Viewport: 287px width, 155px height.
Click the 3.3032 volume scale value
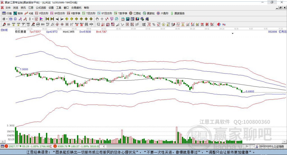click(11, 126)
